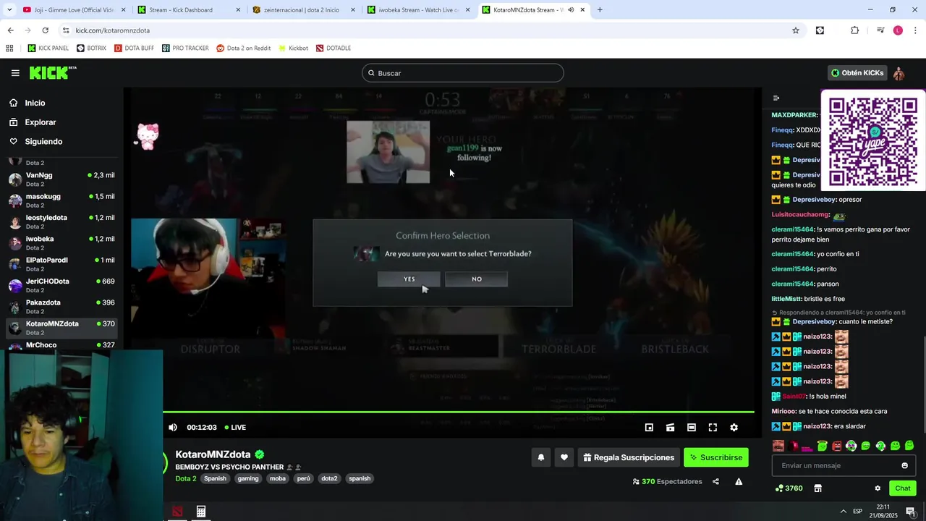Follow the channel with the heart icon
Screen dimensions: 926x521
tap(564, 457)
